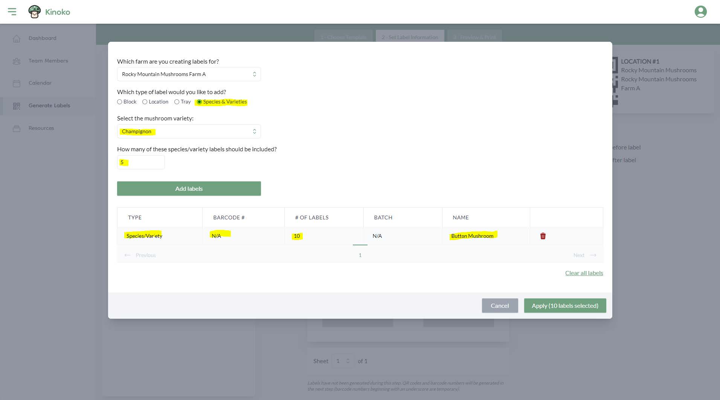Click the hamburger menu icon

(12, 12)
